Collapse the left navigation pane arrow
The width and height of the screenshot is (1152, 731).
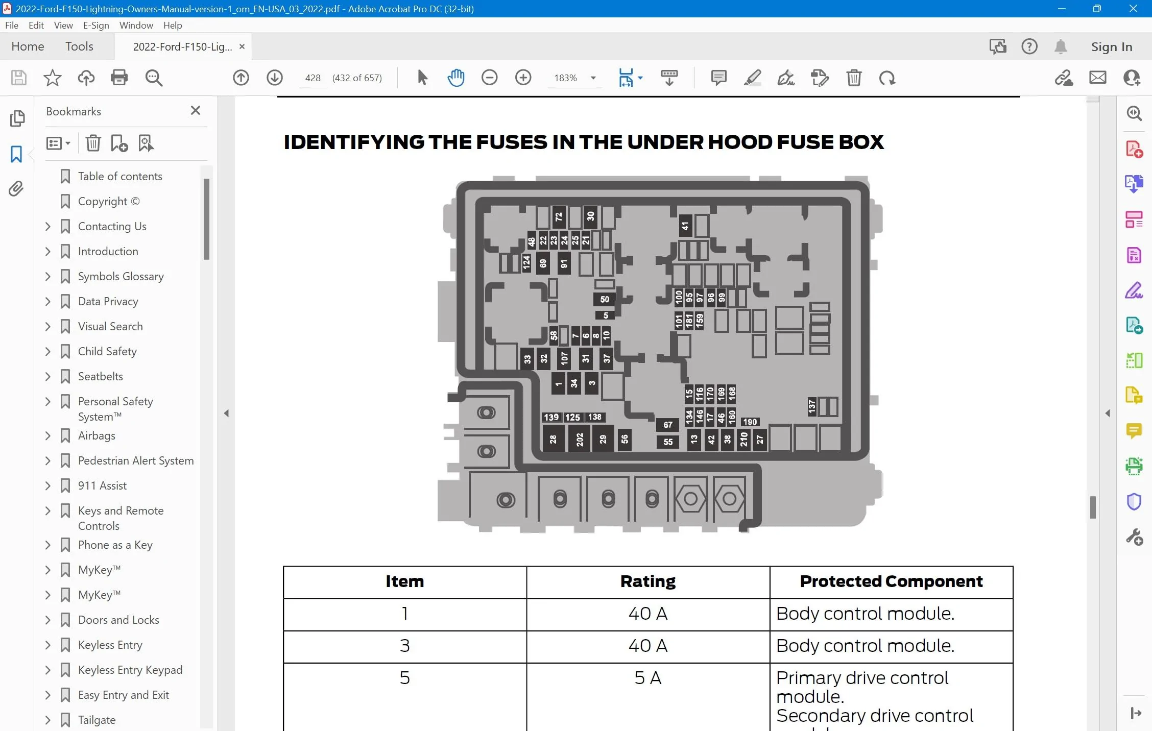226,413
